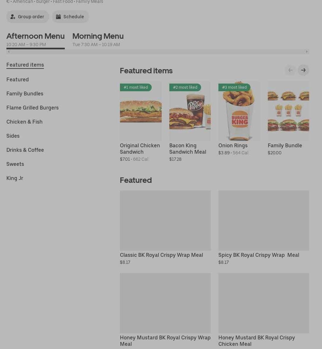The image size is (322, 349).
Task: Open Bacon King Sandwich Meal item
Action: click(190, 122)
